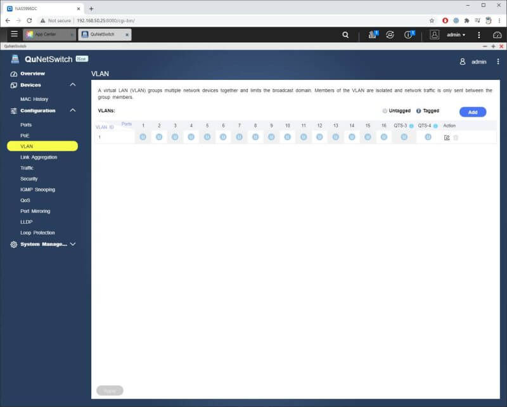Screen dimensions: 507x407
Task: Open MAC History page
Action: click(34, 99)
